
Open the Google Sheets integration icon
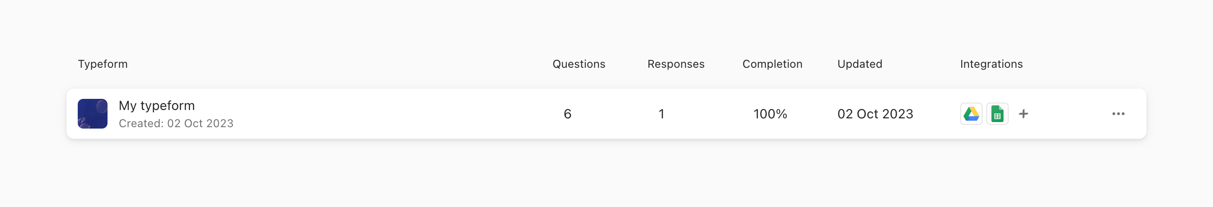point(997,114)
